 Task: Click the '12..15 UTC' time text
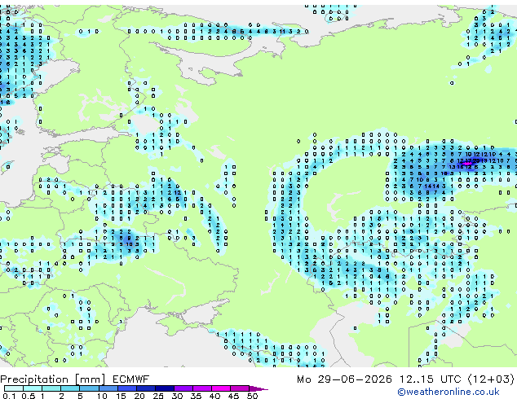click(x=431, y=379)
